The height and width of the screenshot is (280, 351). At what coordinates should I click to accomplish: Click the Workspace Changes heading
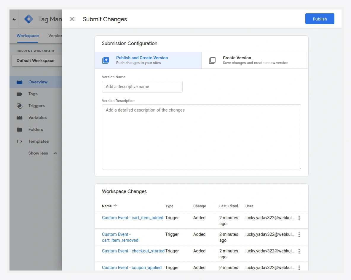(x=124, y=192)
